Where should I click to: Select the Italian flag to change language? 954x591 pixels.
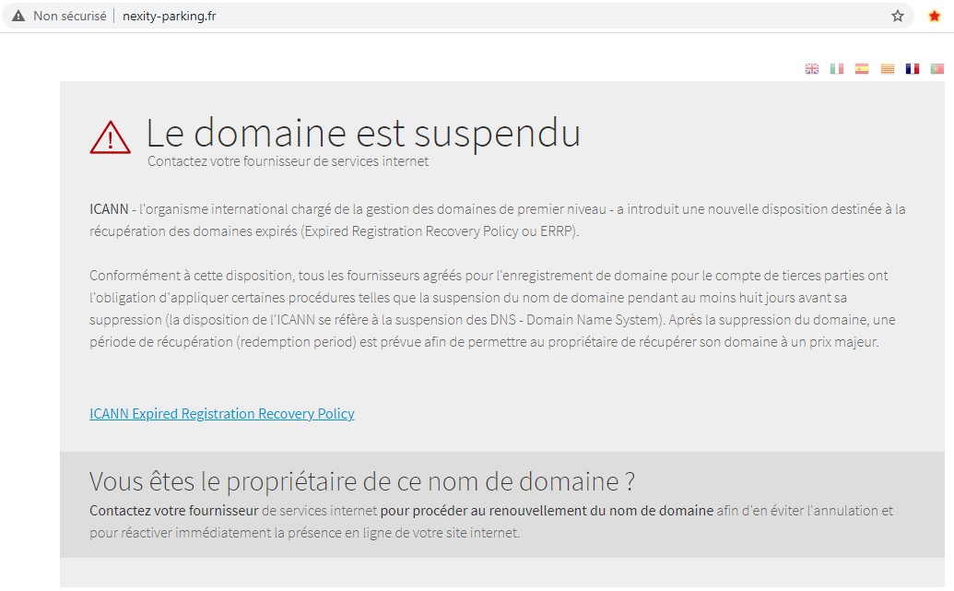tap(836, 68)
